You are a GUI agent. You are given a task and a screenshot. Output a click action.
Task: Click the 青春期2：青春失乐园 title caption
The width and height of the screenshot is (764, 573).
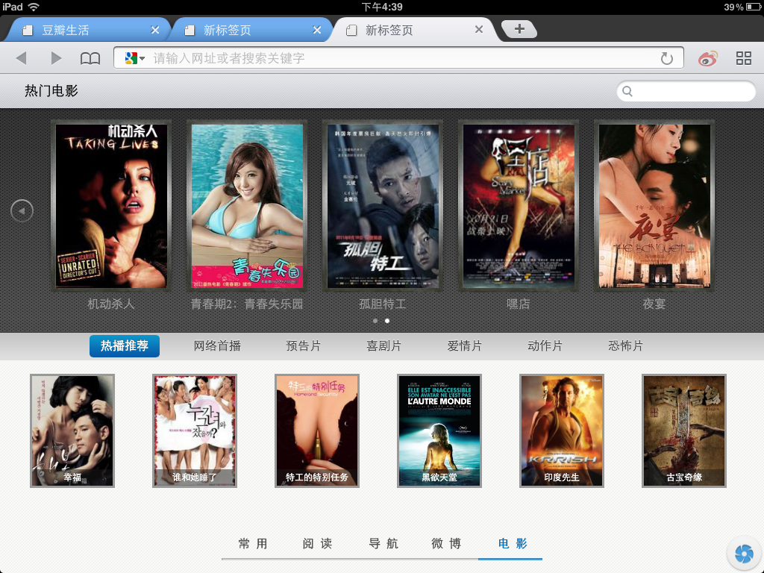[x=247, y=304]
